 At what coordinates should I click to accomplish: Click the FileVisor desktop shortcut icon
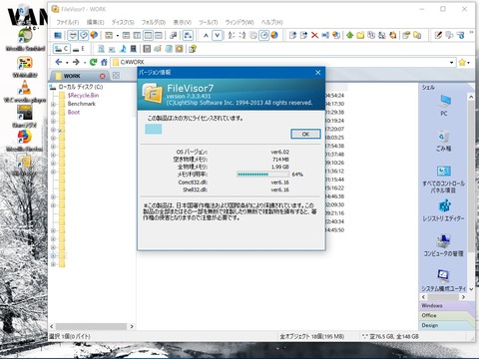tap(25, 166)
